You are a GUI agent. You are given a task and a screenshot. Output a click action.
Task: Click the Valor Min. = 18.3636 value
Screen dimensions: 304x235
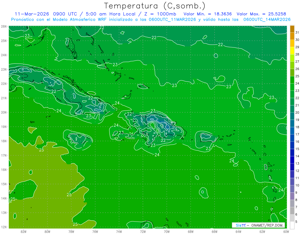click(x=208, y=14)
